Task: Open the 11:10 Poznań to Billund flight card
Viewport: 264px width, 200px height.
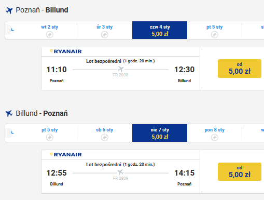Action: tap(120, 69)
